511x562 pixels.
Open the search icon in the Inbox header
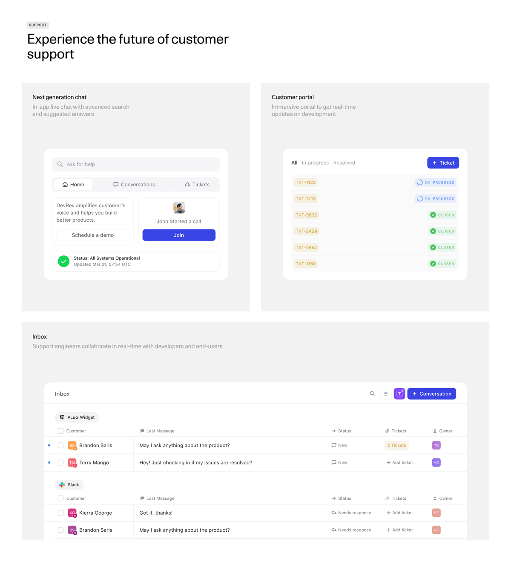click(372, 394)
